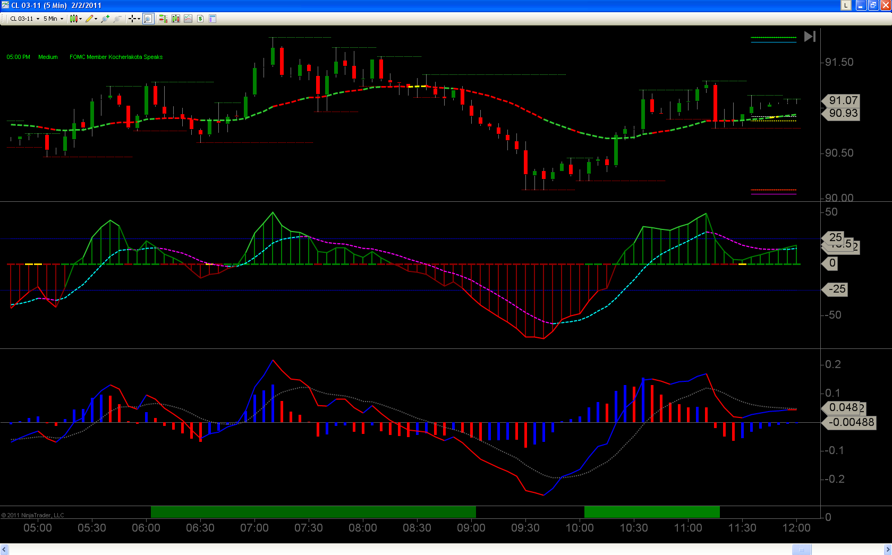Open the 5 Min interval dropdown
892x555 pixels.
pyautogui.click(x=53, y=19)
